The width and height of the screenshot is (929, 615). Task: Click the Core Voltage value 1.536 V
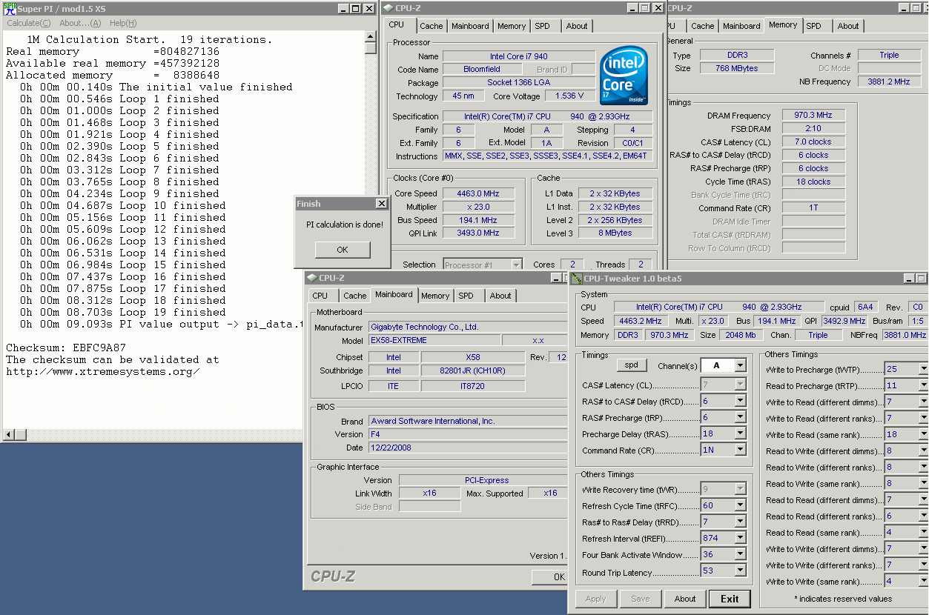tap(569, 96)
